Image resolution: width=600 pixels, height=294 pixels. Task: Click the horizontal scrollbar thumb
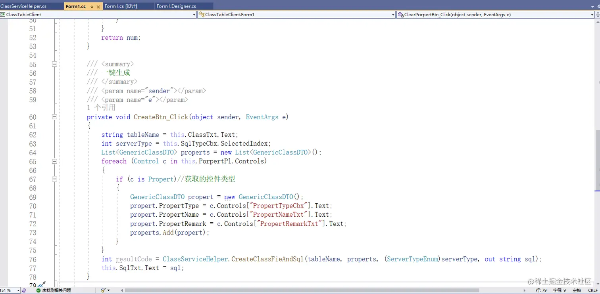click(x=302, y=290)
